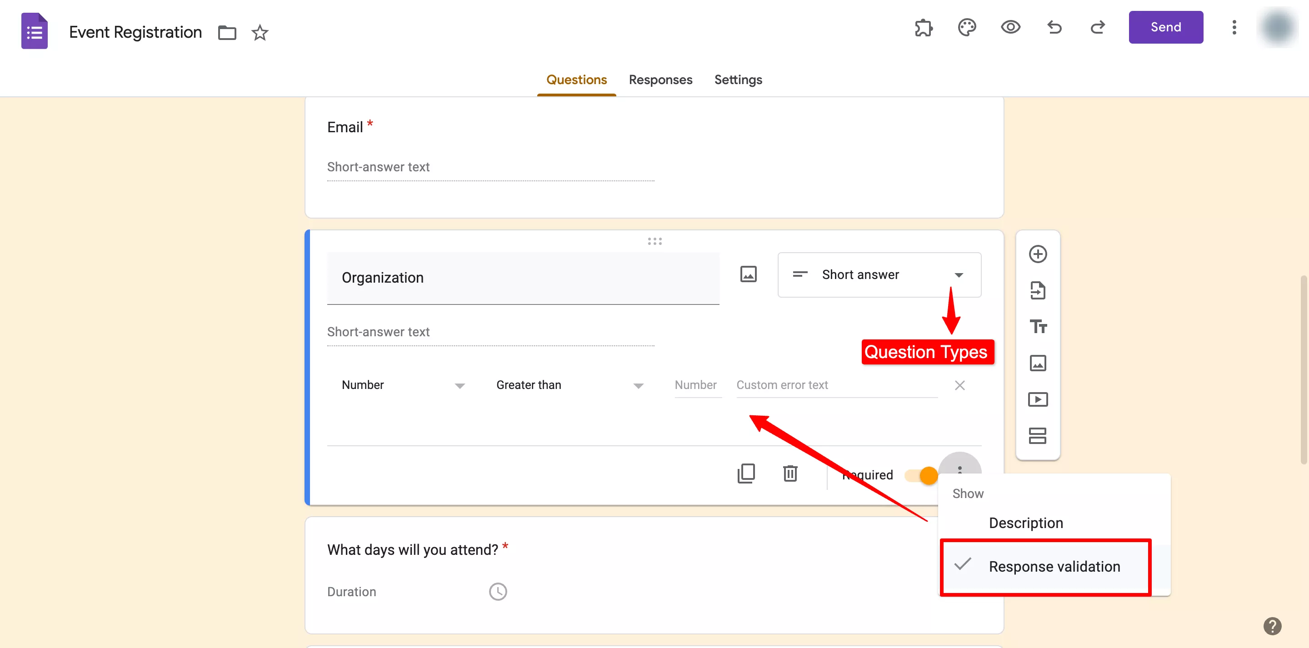Enable Response validation option

coord(1054,566)
